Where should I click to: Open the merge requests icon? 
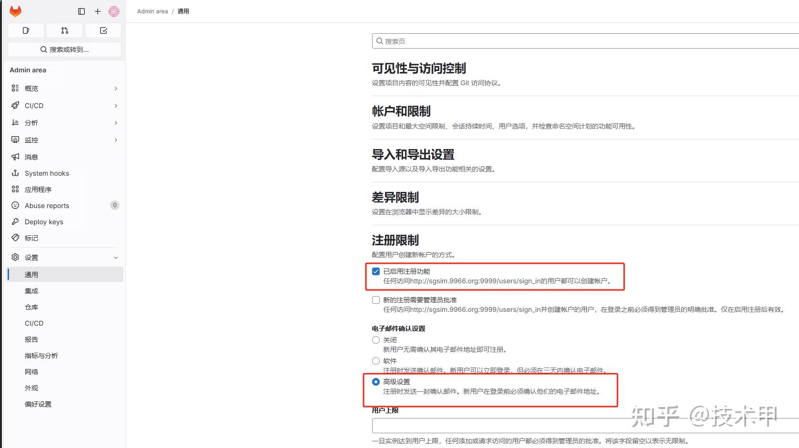pos(64,30)
